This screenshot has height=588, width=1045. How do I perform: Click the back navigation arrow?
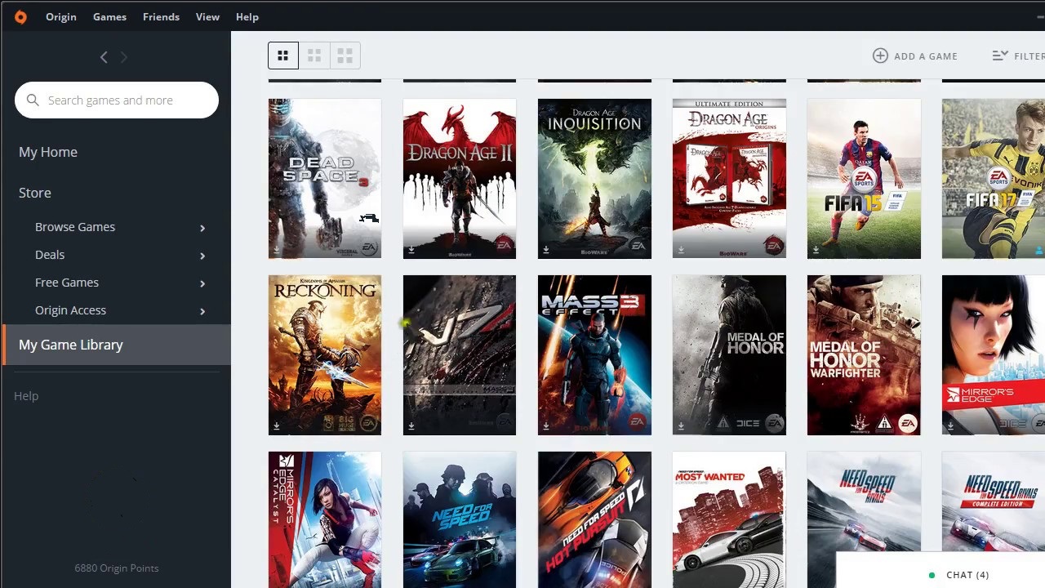click(104, 57)
